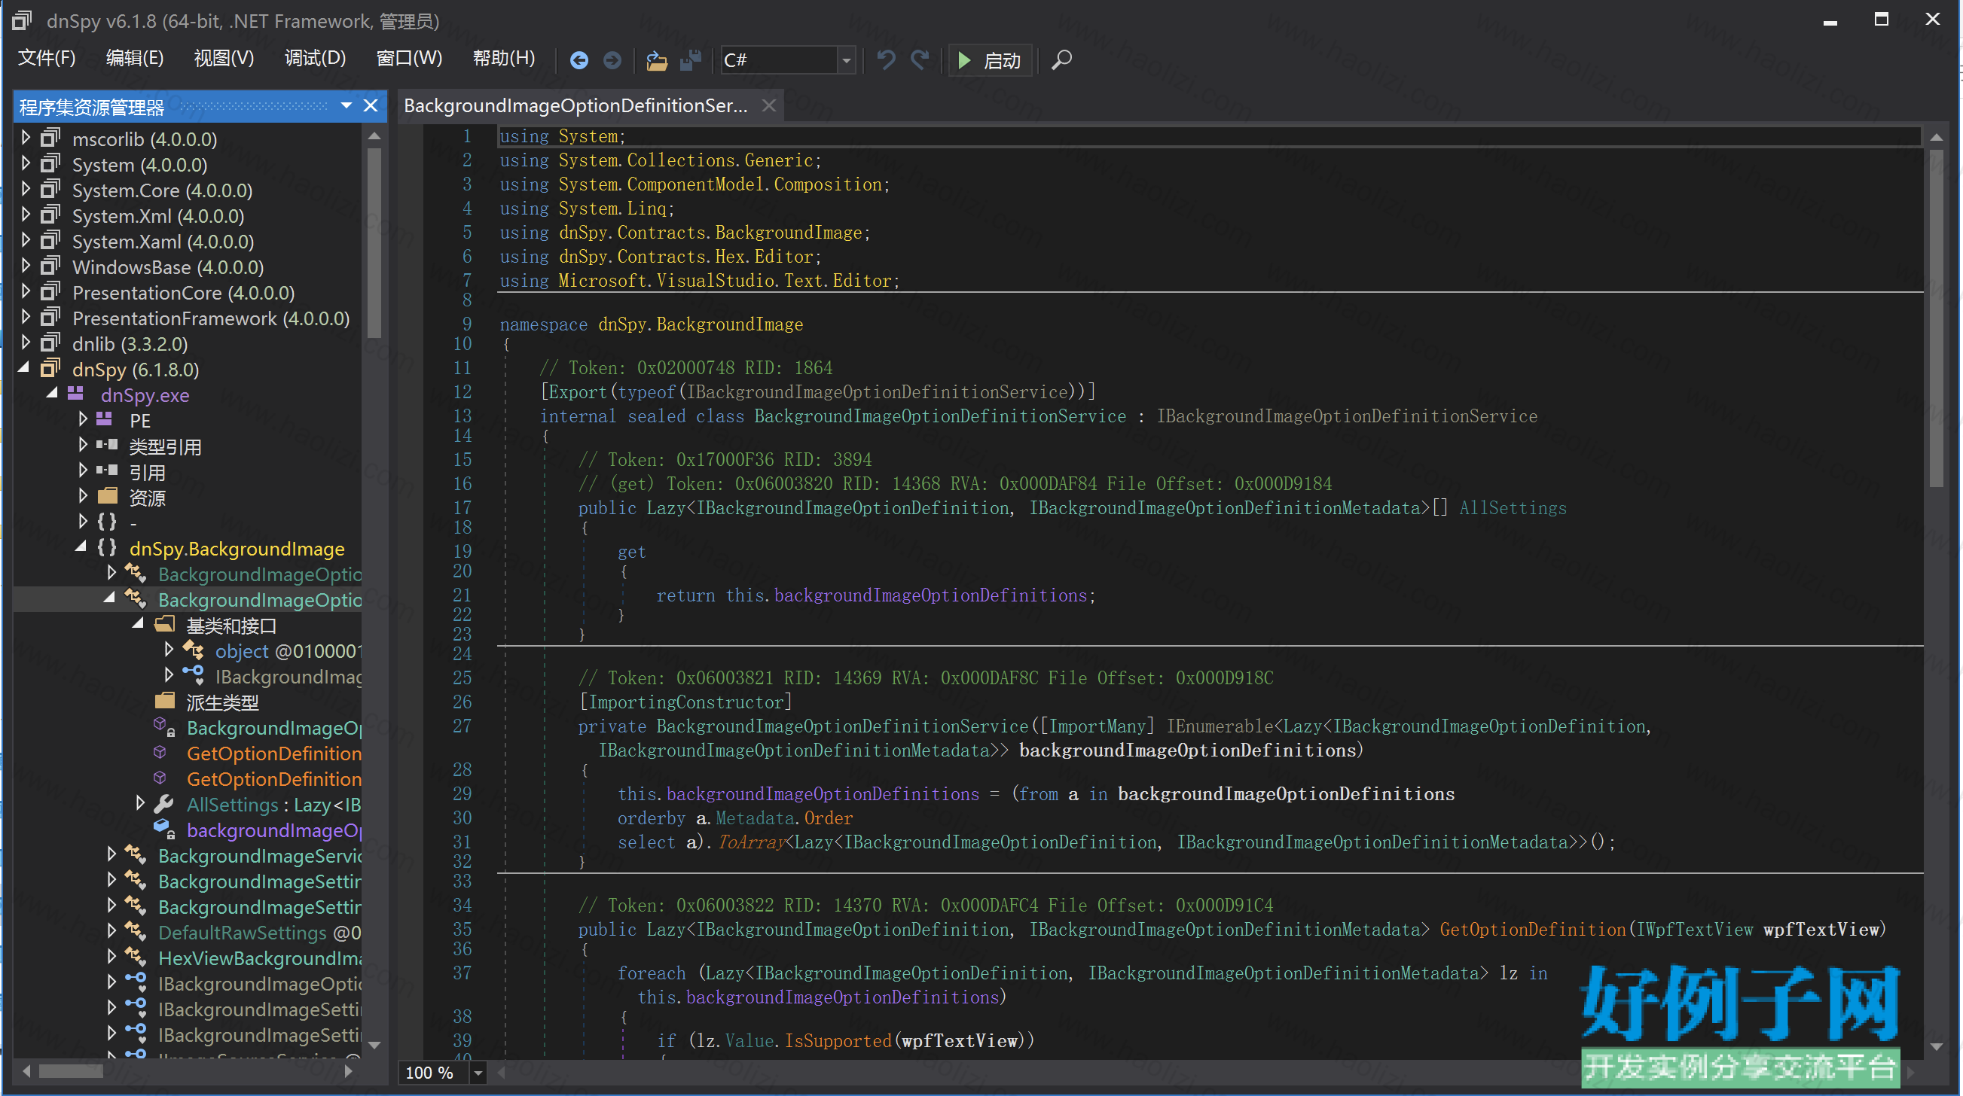Click the System (4.0.0.0) assembly icon
Image resolution: width=1963 pixels, height=1096 pixels.
50,164
